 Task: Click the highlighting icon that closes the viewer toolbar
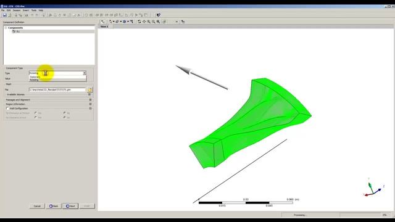point(183,22)
